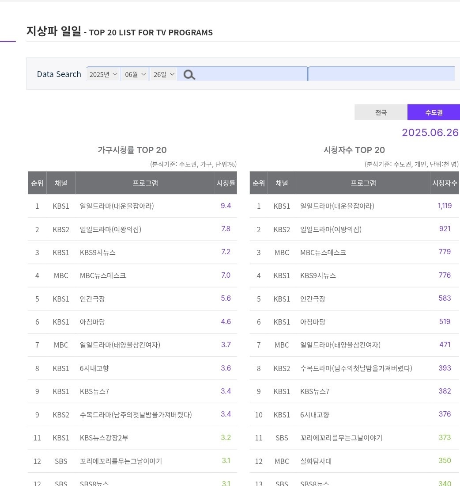
Task: Click the Data Search label
Action: click(x=59, y=74)
